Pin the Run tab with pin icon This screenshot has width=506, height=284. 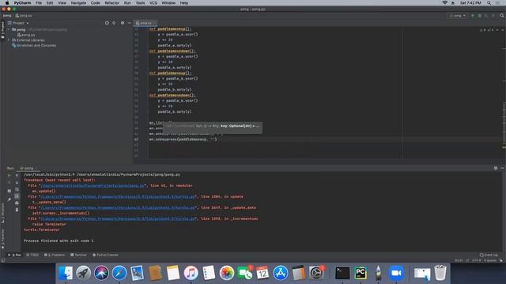click(x=9, y=200)
